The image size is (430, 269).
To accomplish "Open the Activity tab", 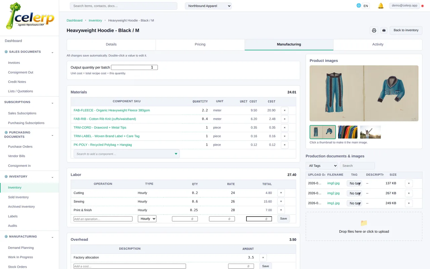I will [x=378, y=44].
